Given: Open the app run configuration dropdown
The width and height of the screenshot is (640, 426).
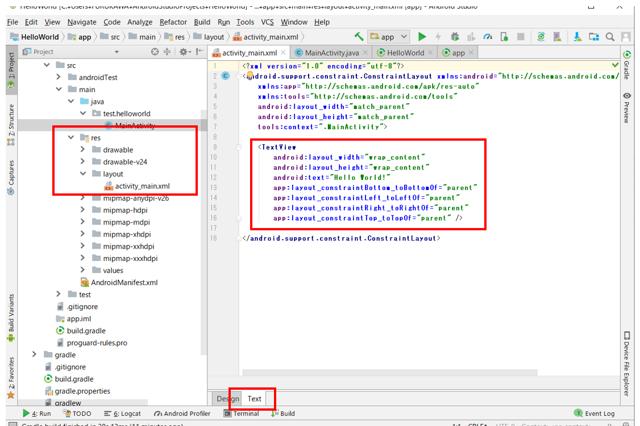Looking at the screenshot, I should (x=388, y=37).
